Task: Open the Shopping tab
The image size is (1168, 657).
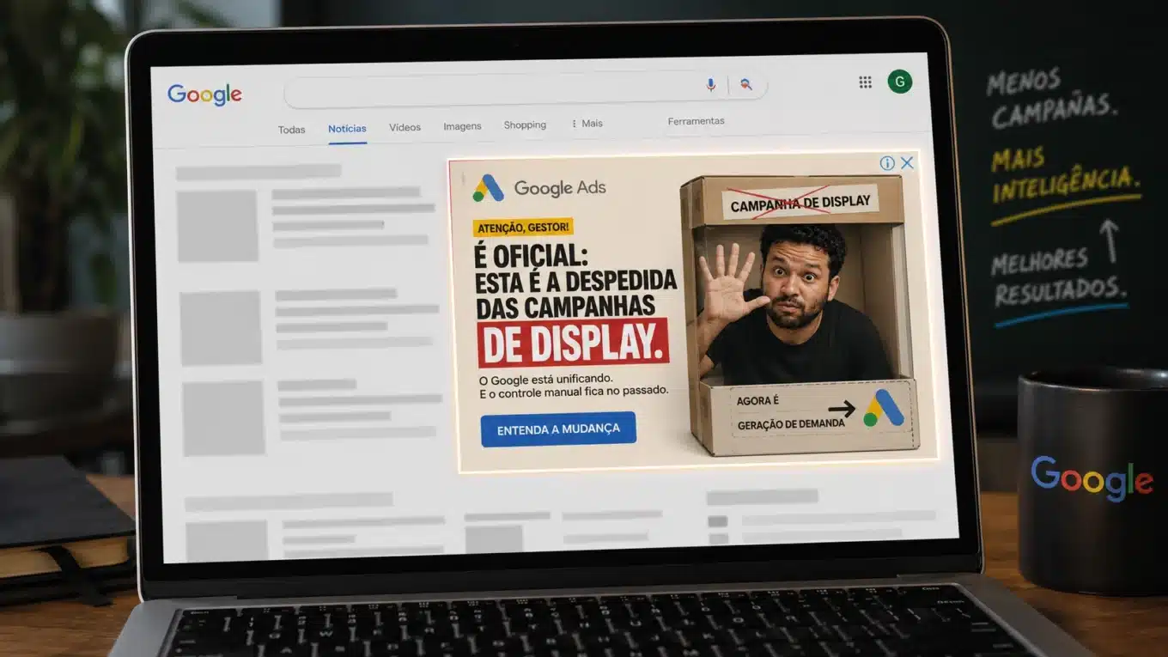Action: 525,125
